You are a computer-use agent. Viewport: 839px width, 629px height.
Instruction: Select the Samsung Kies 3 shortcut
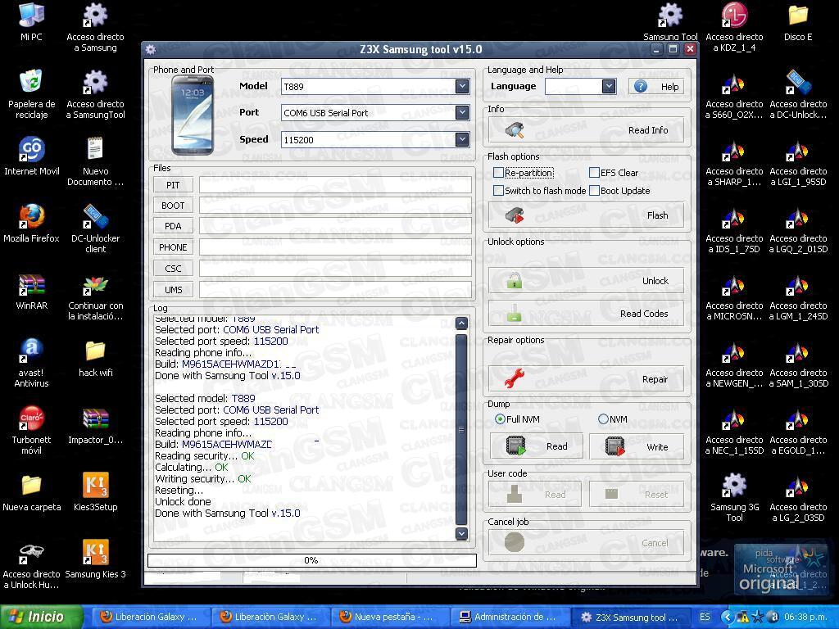pos(95,559)
